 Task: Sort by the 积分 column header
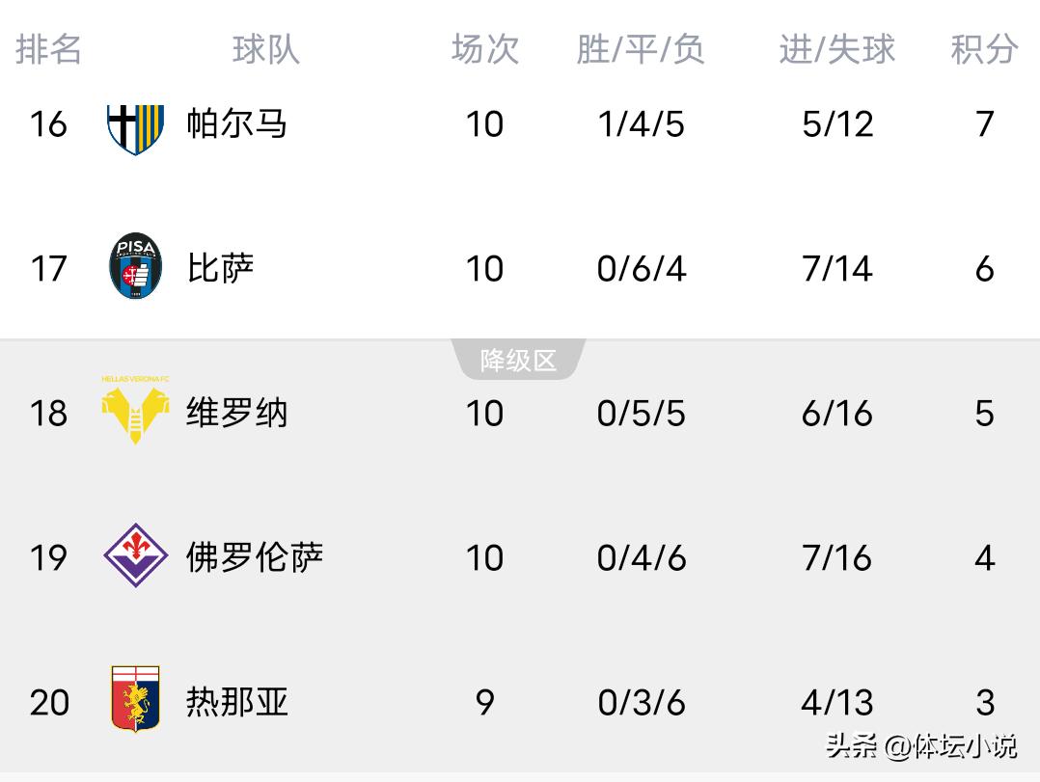(984, 49)
